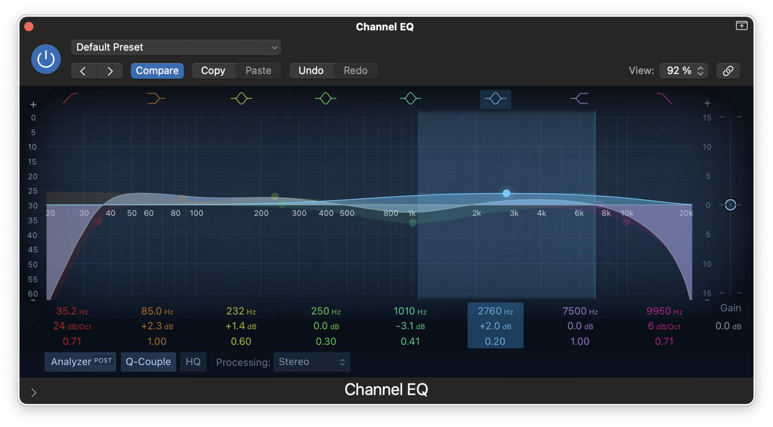The image size is (773, 427).
Task: Select the 6 dB/Oct slope value
Action: click(664, 326)
